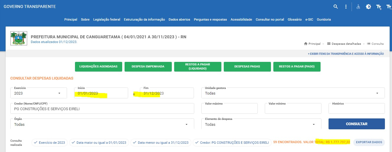The image size is (392, 152).
Task: Click the wheelchair accessibility icon
Action: pos(358,6)
